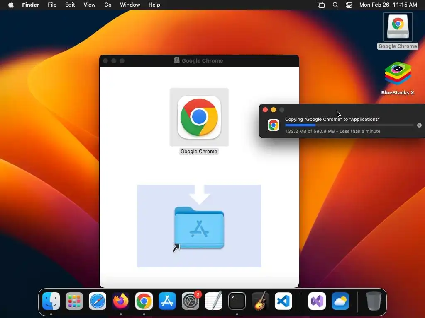The image size is (425, 318).
Task: Open the Help menu
Action: [x=154, y=5]
